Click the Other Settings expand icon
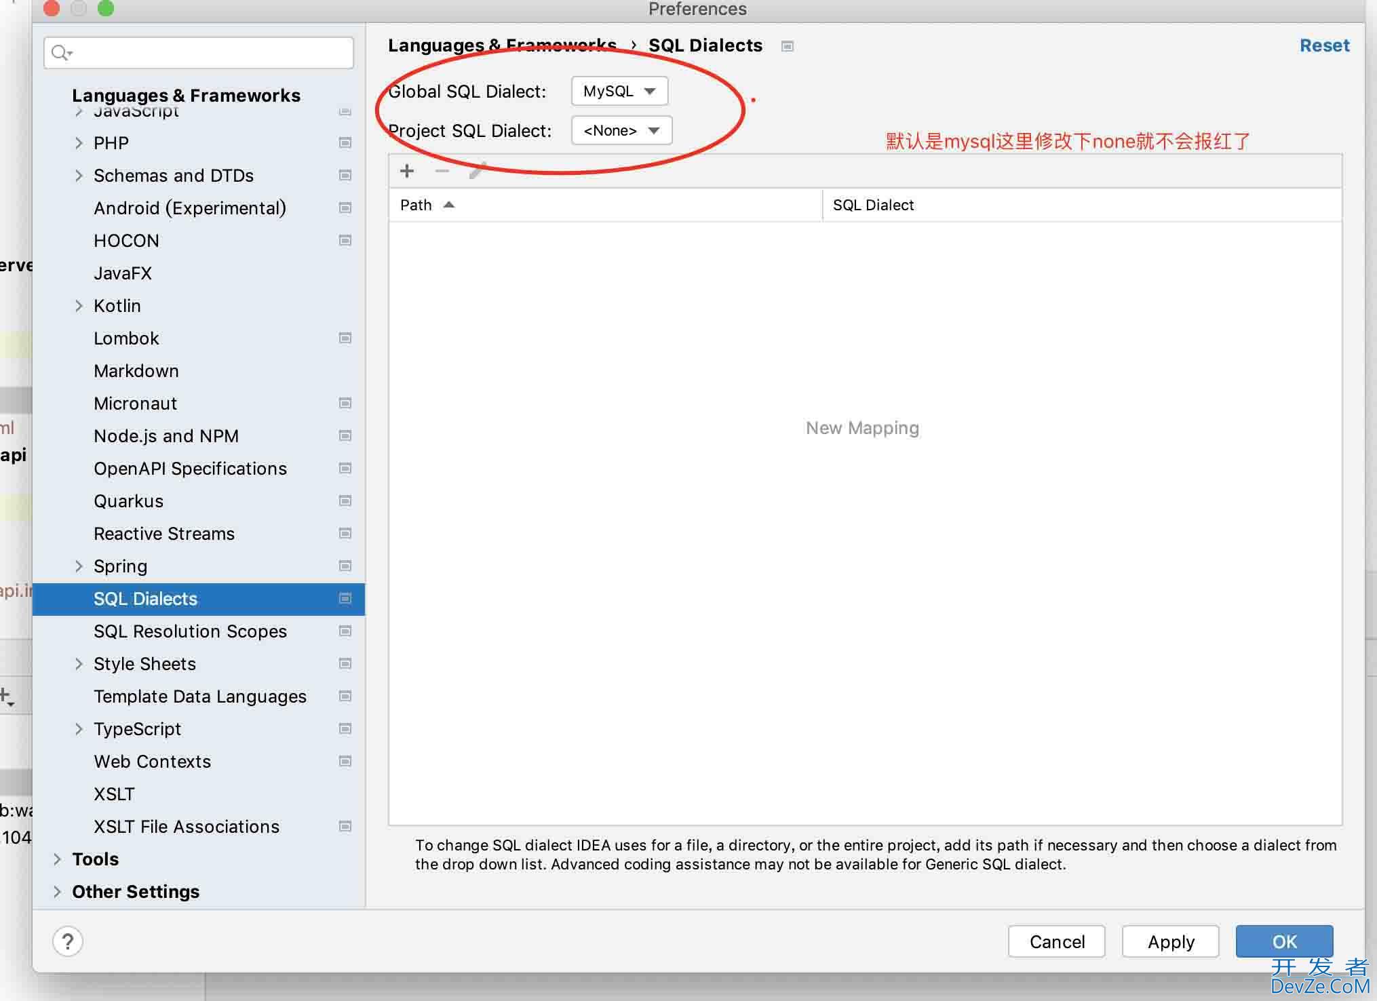Viewport: 1377px width, 1001px height. click(58, 890)
